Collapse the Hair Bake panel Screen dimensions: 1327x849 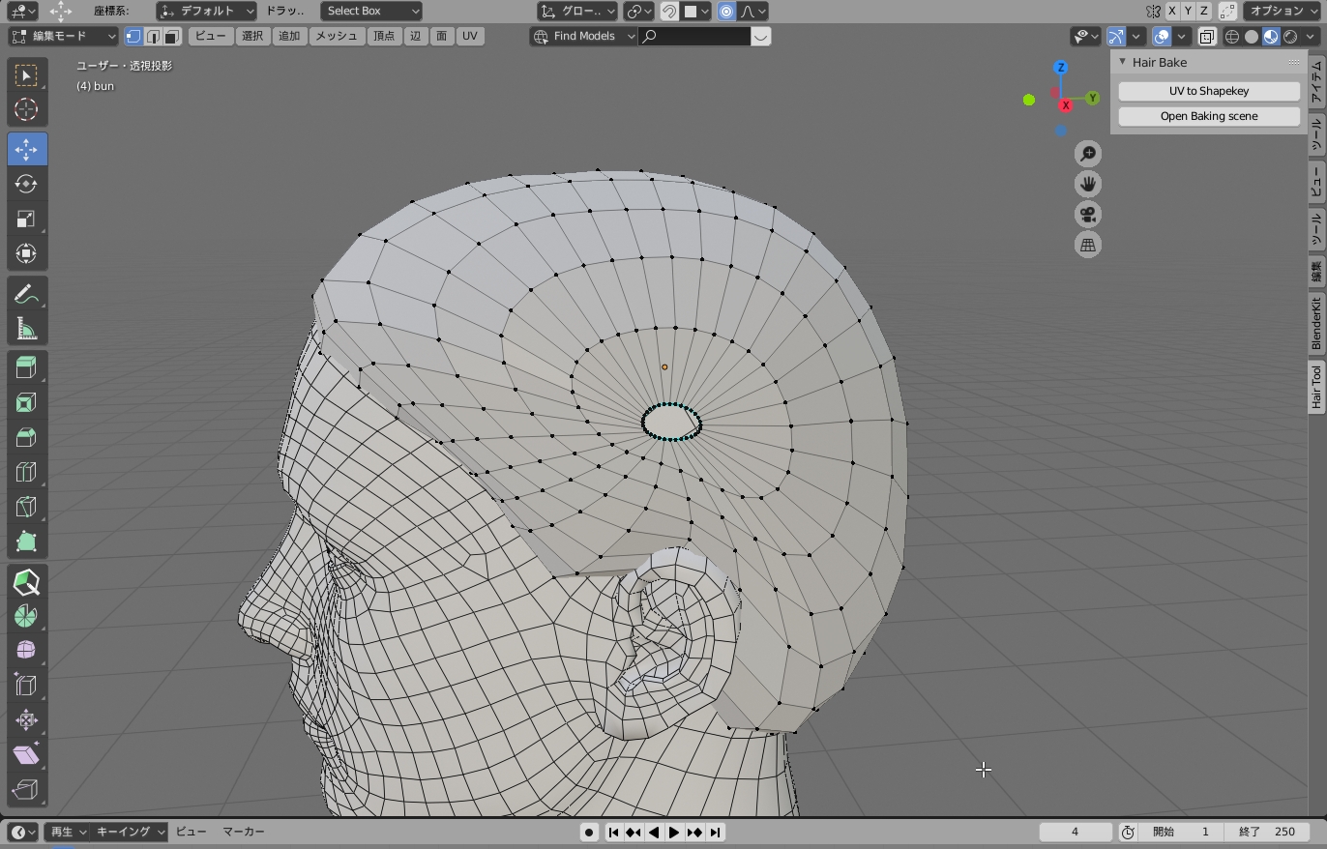[1123, 62]
